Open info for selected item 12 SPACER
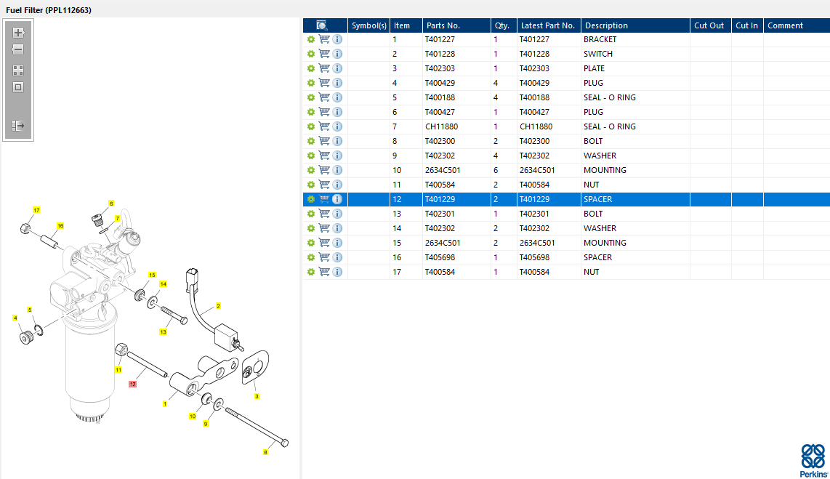 point(337,200)
